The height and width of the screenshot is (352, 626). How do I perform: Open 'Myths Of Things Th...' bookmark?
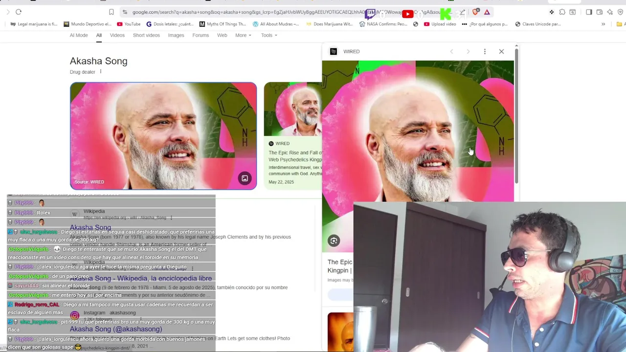pos(223,24)
